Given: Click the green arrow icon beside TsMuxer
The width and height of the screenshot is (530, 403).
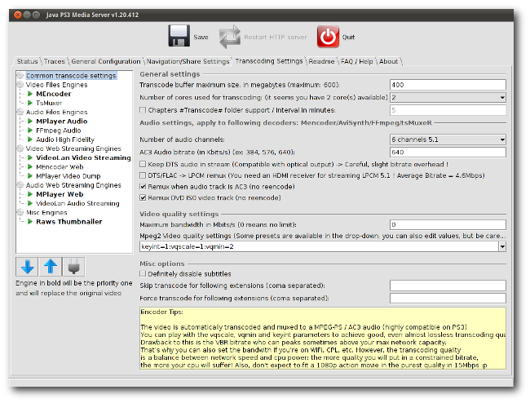Looking at the screenshot, I should pos(30,103).
